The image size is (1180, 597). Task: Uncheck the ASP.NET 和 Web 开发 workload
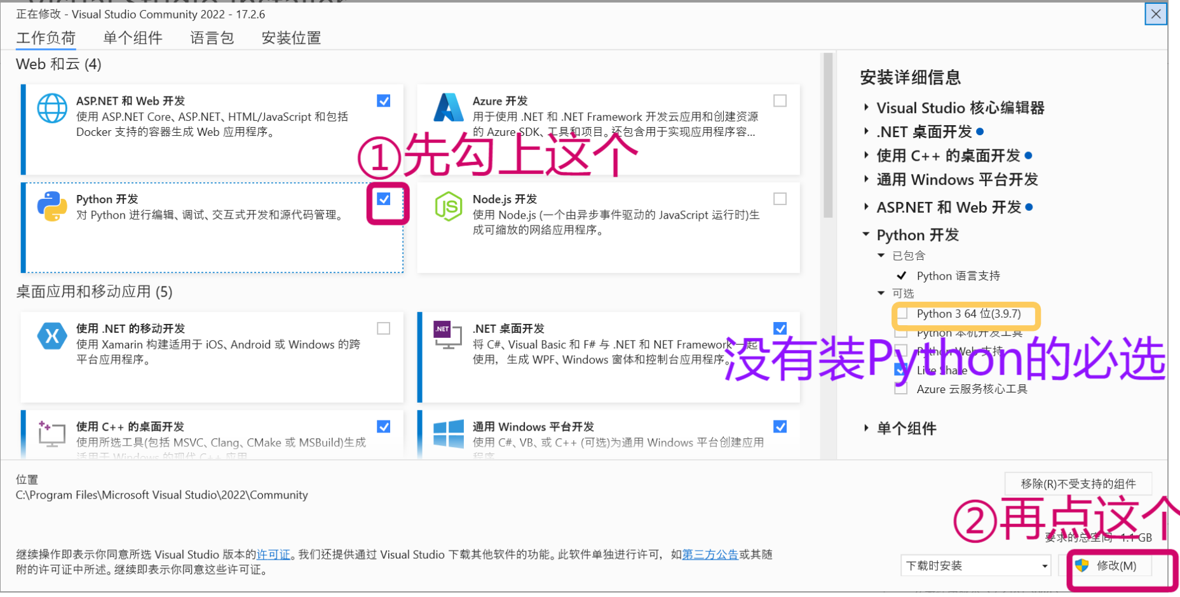[383, 100]
